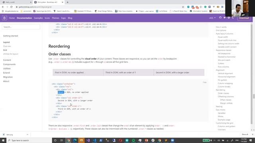
Task: Jump to Offsetting columns in table of contents
Action: [x=226, y=97]
